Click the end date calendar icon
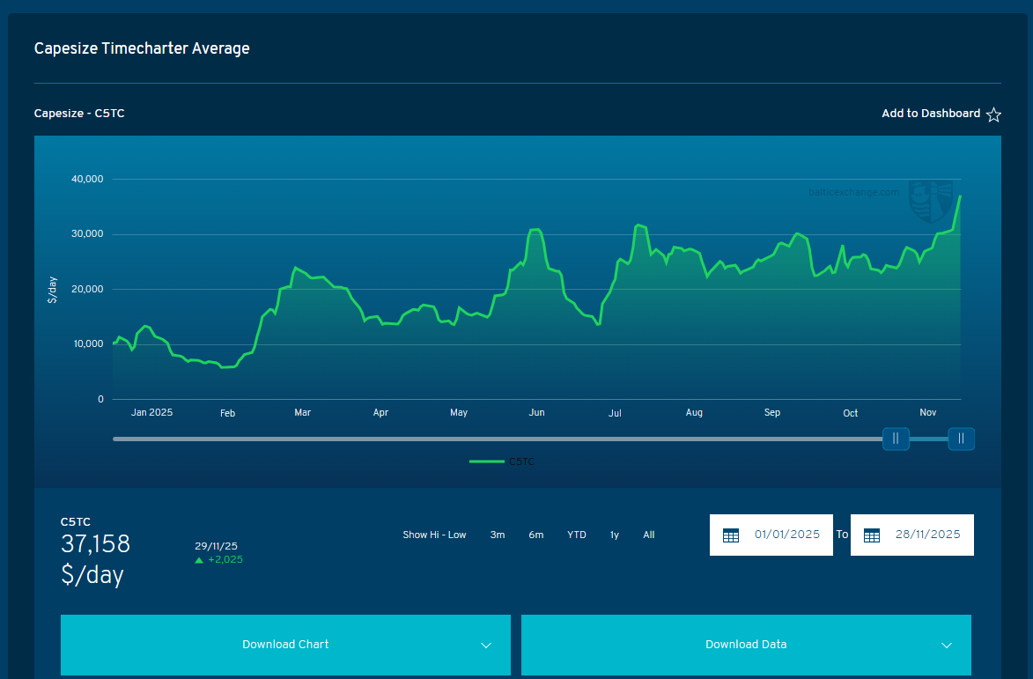The height and width of the screenshot is (679, 1033). [x=871, y=535]
